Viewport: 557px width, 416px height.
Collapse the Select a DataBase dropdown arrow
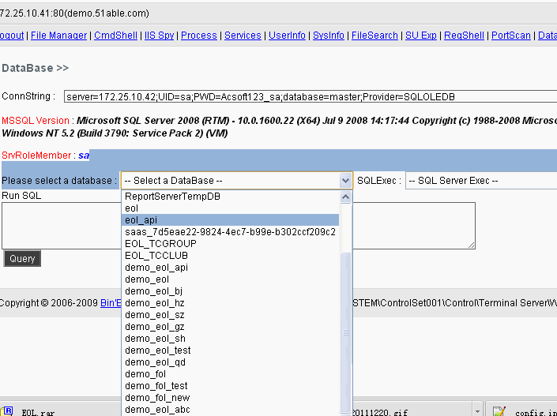(x=345, y=181)
